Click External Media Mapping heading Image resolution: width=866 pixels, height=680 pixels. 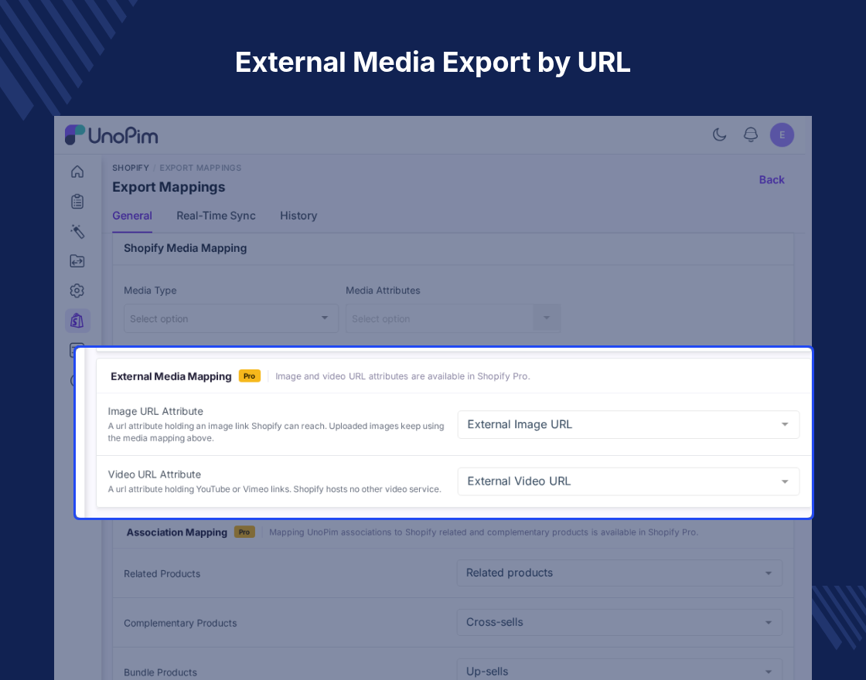point(171,376)
